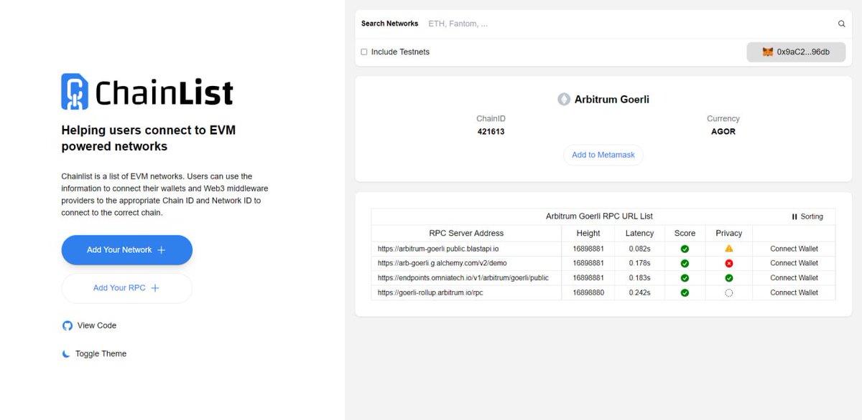This screenshot has width=862, height=420.
Task: Click plus icon on Add Your Network
Action: click(x=161, y=250)
